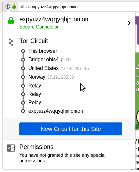Select the This browser circuit node
The width and height of the screenshot is (139, 172).
tap(43, 51)
